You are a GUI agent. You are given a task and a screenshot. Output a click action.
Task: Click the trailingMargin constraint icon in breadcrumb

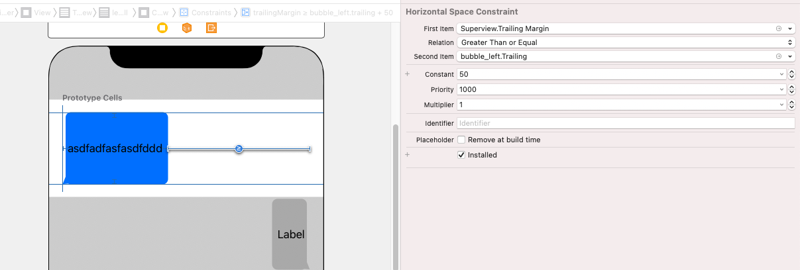point(246,13)
